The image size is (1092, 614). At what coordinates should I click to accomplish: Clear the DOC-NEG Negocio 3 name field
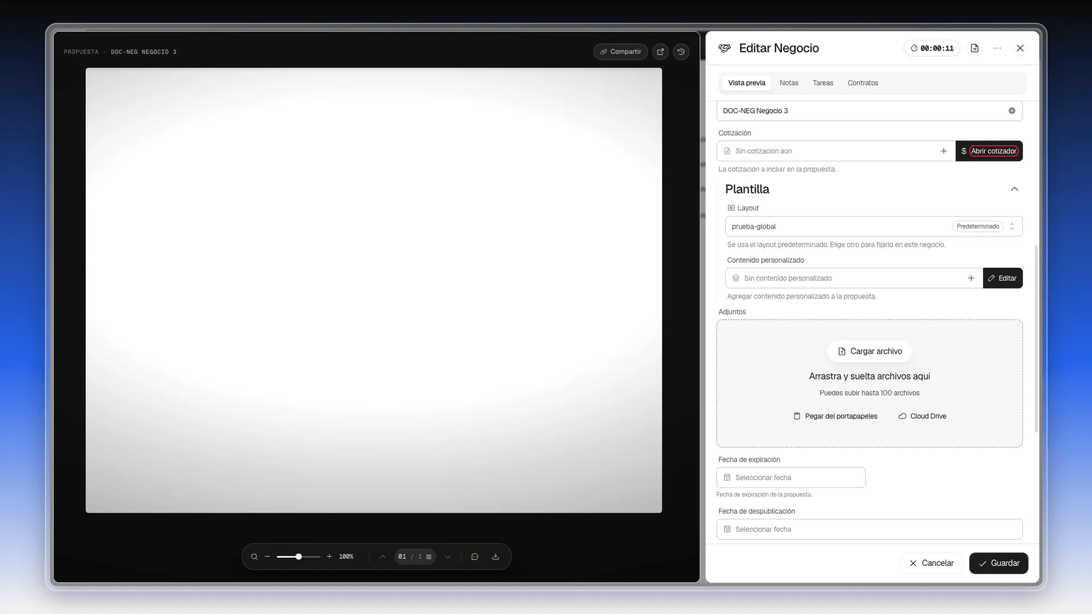pyautogui.click(x=1012, y=111)
